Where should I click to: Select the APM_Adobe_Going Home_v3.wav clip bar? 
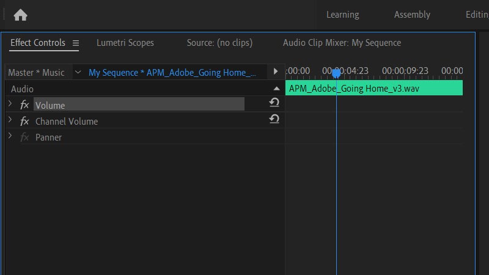click(373, 88)
